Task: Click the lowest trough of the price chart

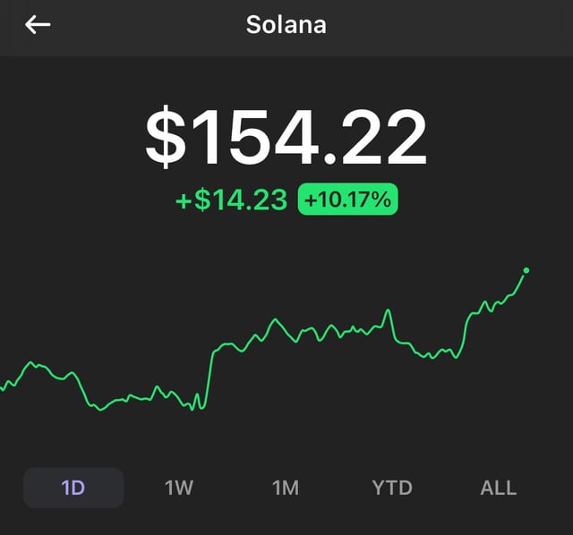Action: coord(101,410)
